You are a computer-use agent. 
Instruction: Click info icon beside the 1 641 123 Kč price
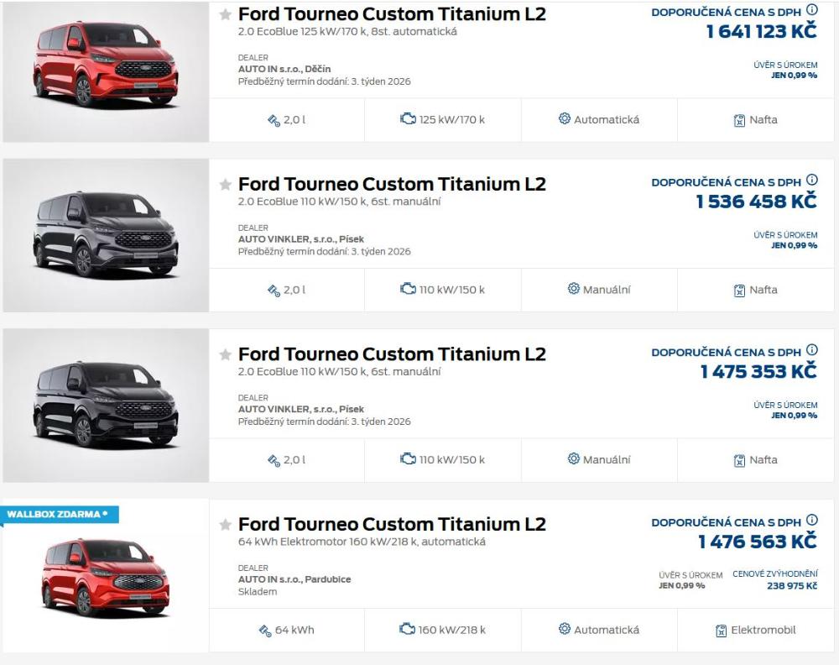click(x=811, y=10)
